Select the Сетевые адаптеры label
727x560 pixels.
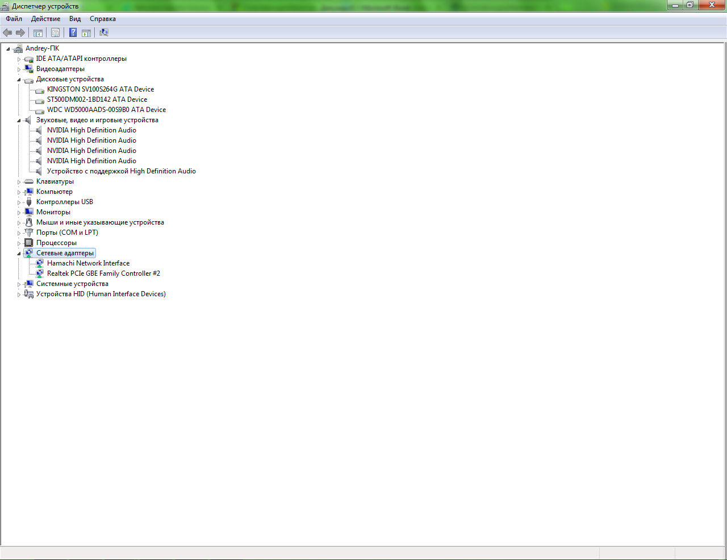[65, 253]
